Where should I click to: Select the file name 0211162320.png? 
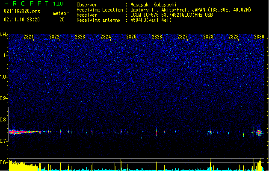(x=22, y=11)
